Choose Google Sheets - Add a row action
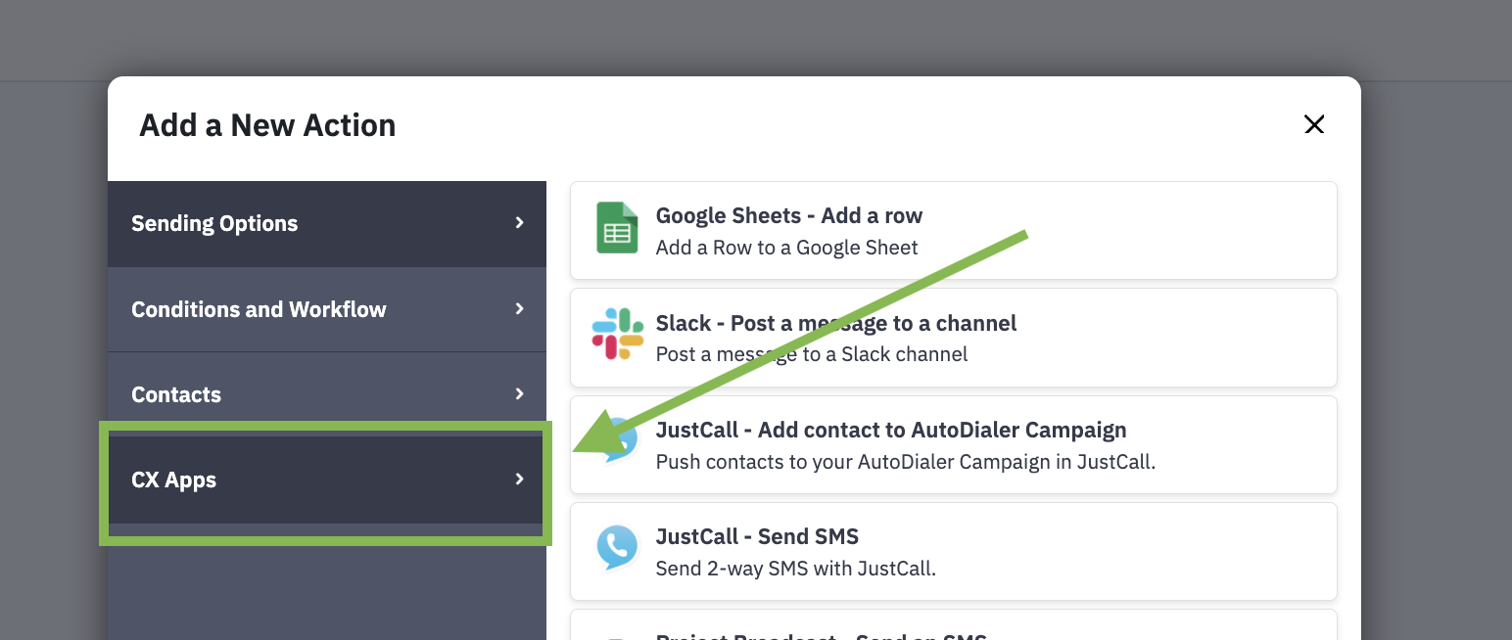The width and height of the screenshot is (1512, 640). point(953,231)
